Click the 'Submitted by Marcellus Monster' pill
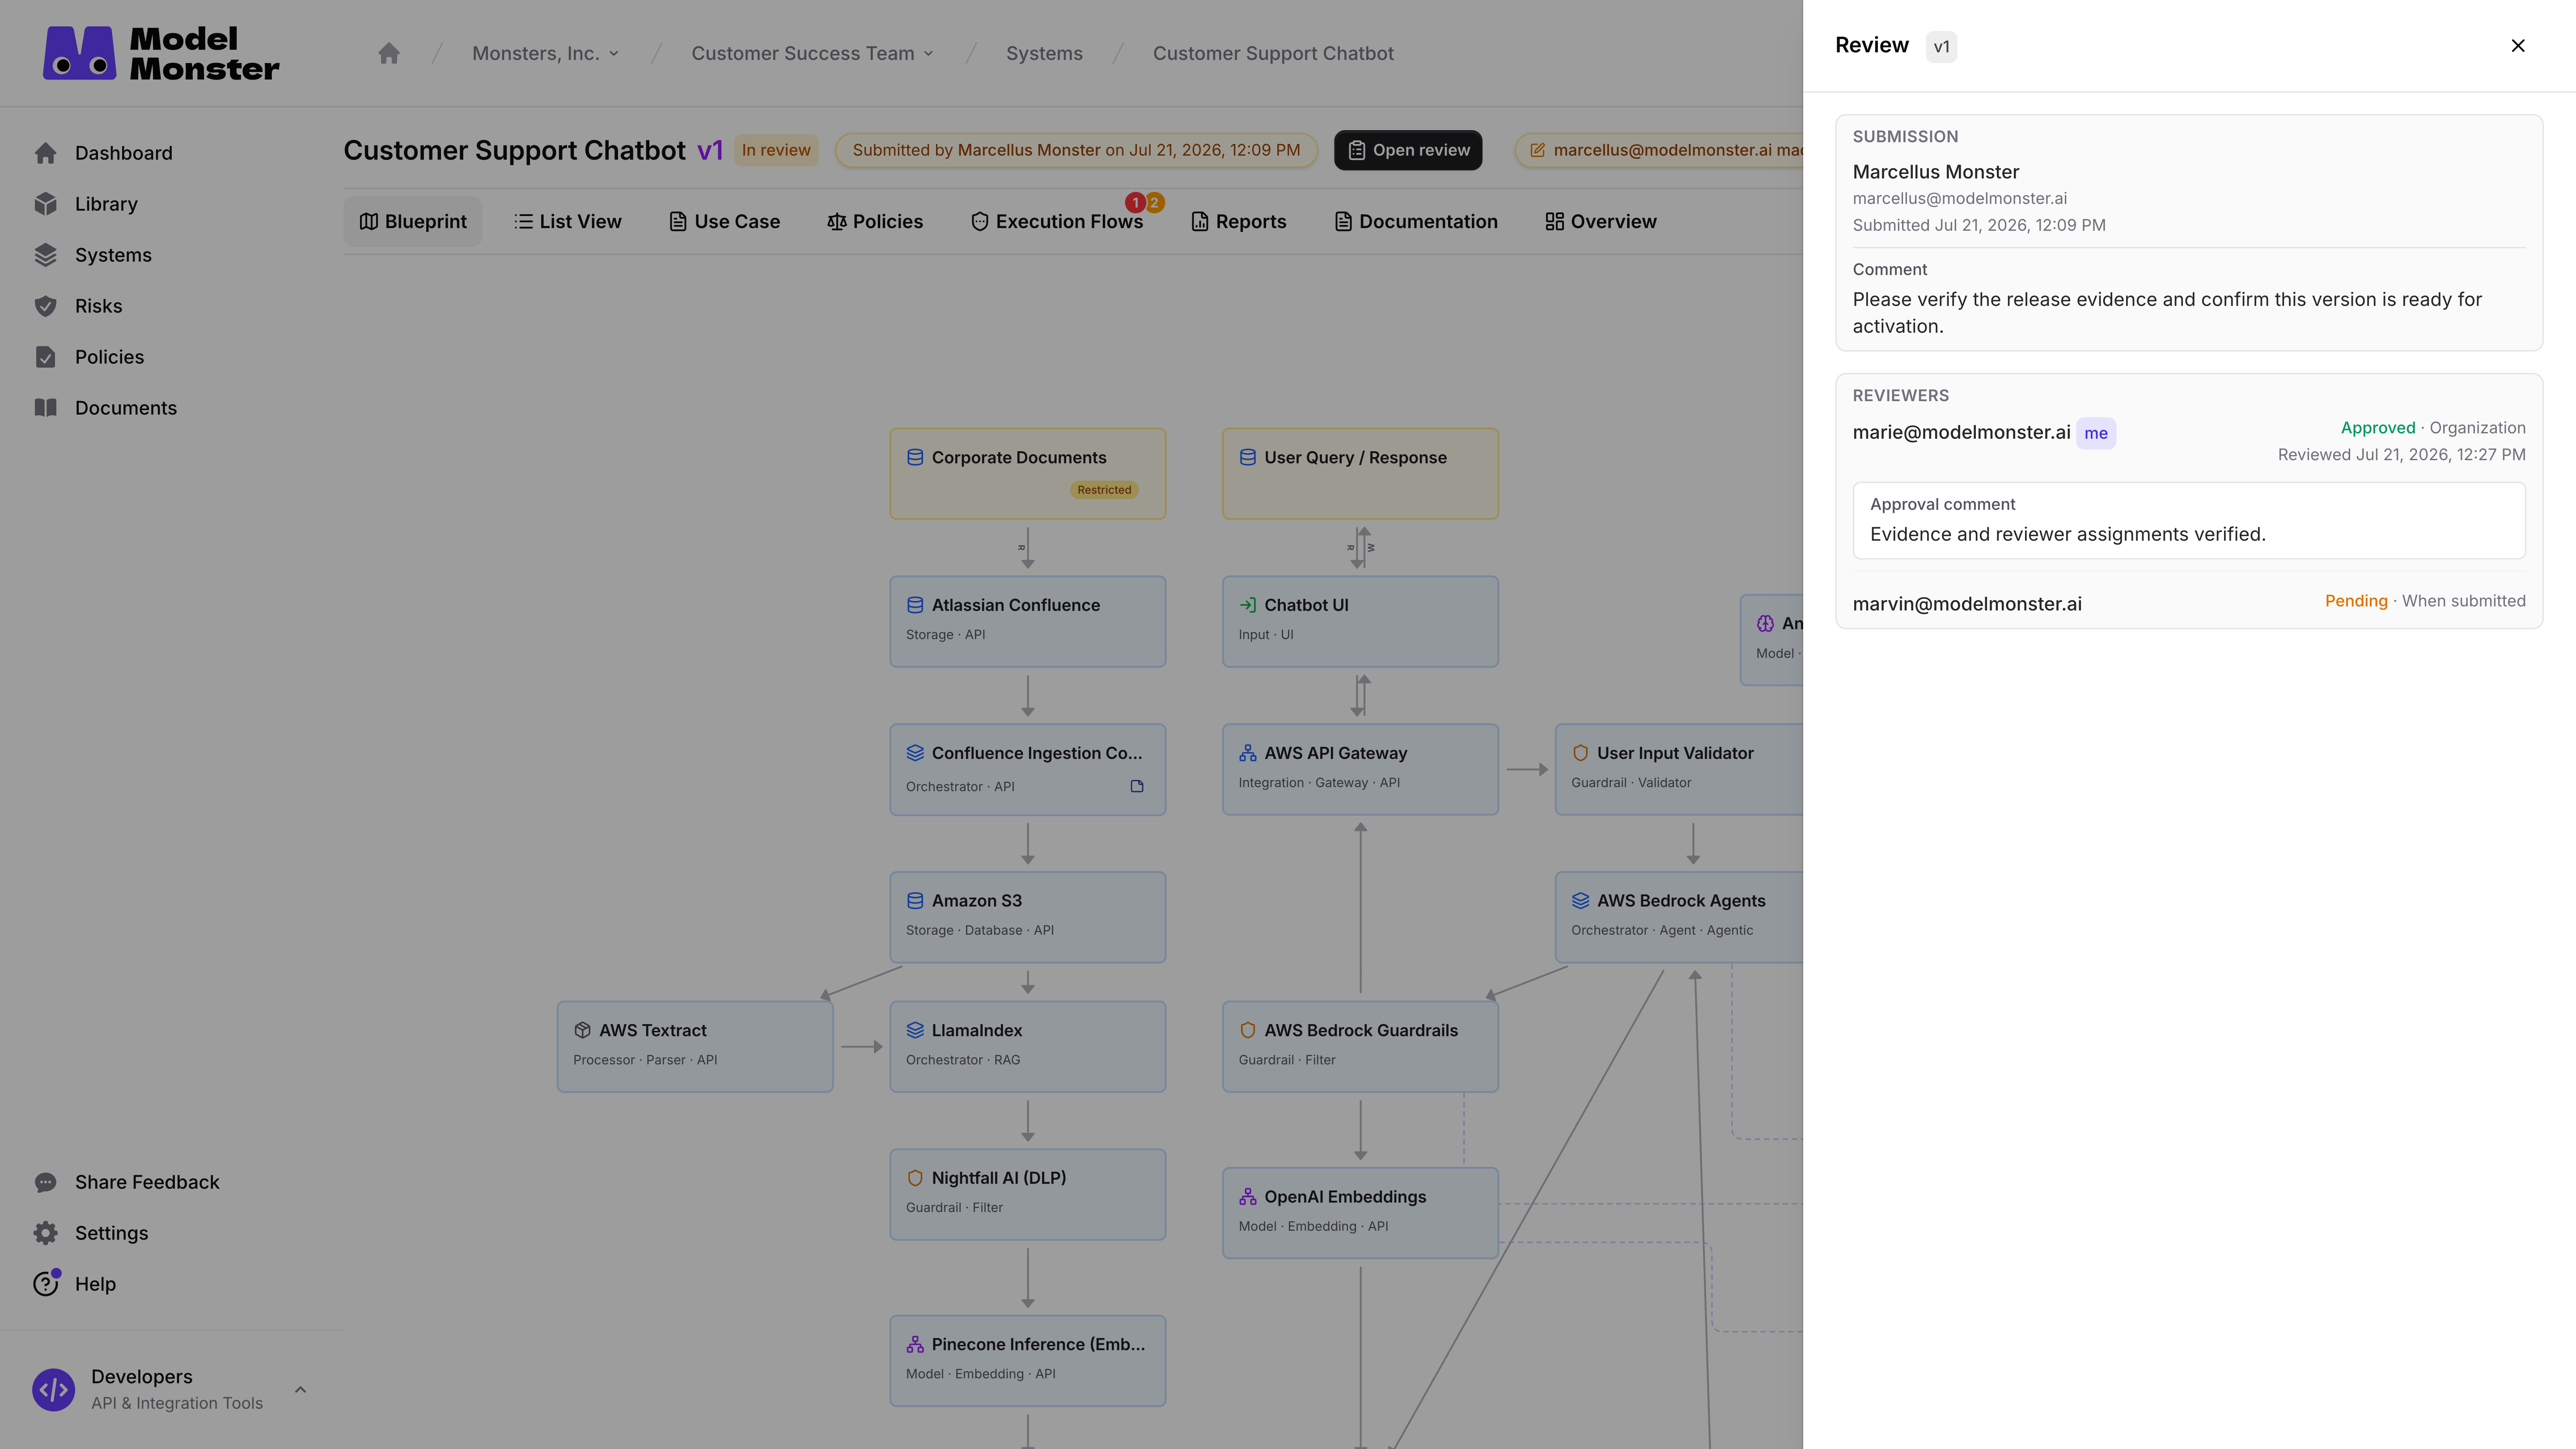Viewport: 2576px width, 1449px height. click(x=1076, y=150)
